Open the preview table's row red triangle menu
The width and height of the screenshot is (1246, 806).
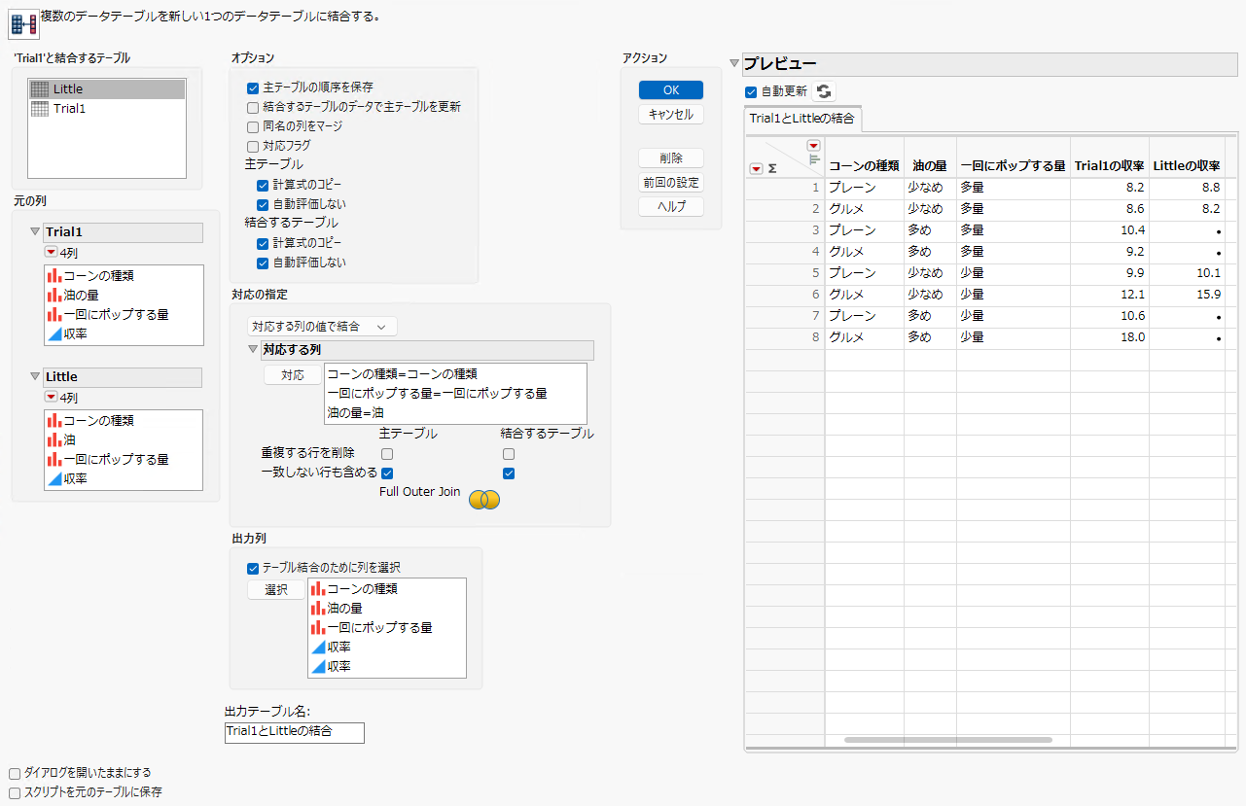(x=756, y=168)
